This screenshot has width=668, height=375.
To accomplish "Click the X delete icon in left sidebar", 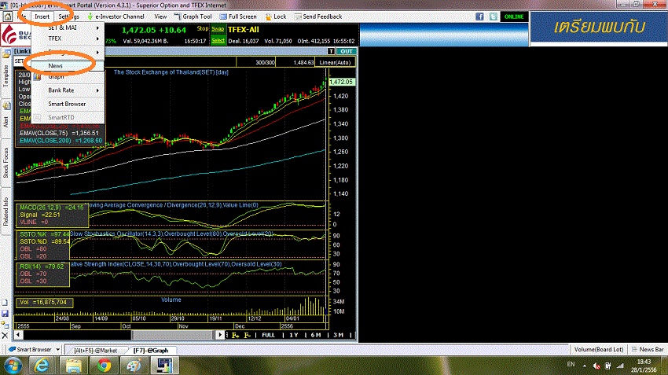I will [5, 336].
